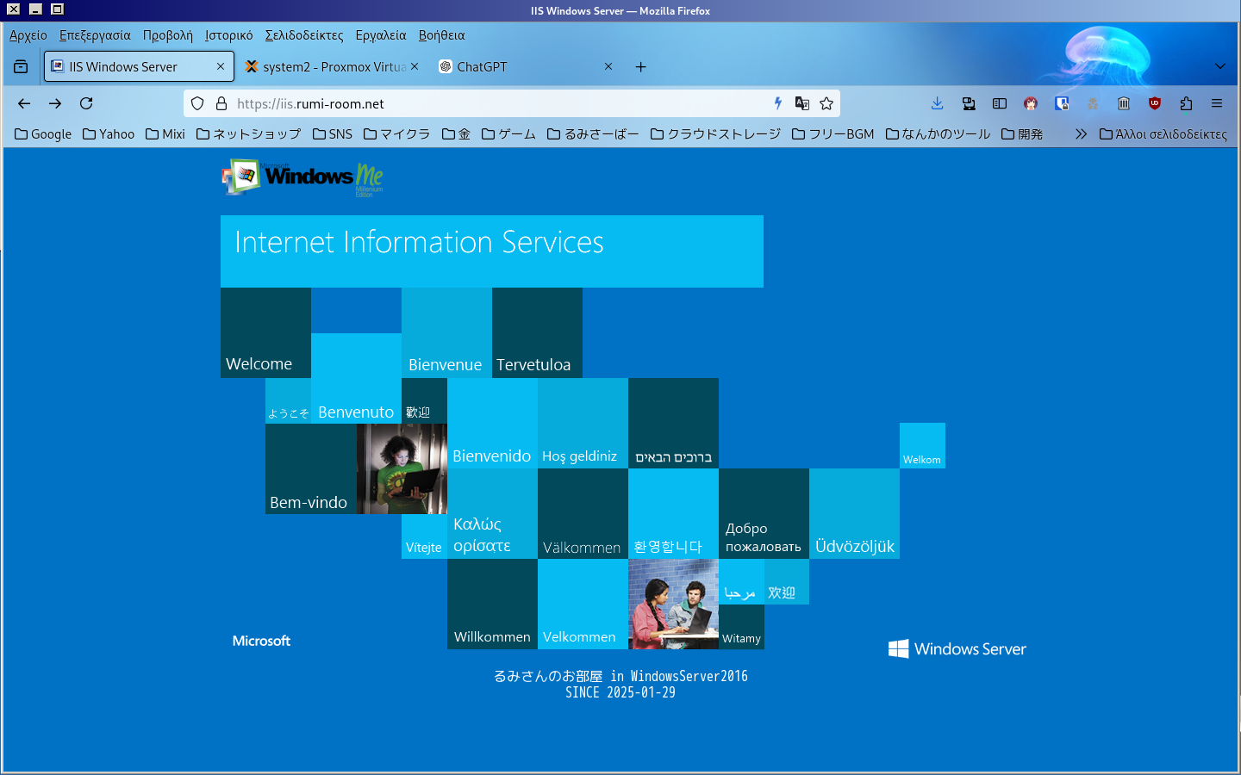Screen dimensions: 1241x775
Task: List all tabs dropdown arrow
Action: pos(1219,66)
